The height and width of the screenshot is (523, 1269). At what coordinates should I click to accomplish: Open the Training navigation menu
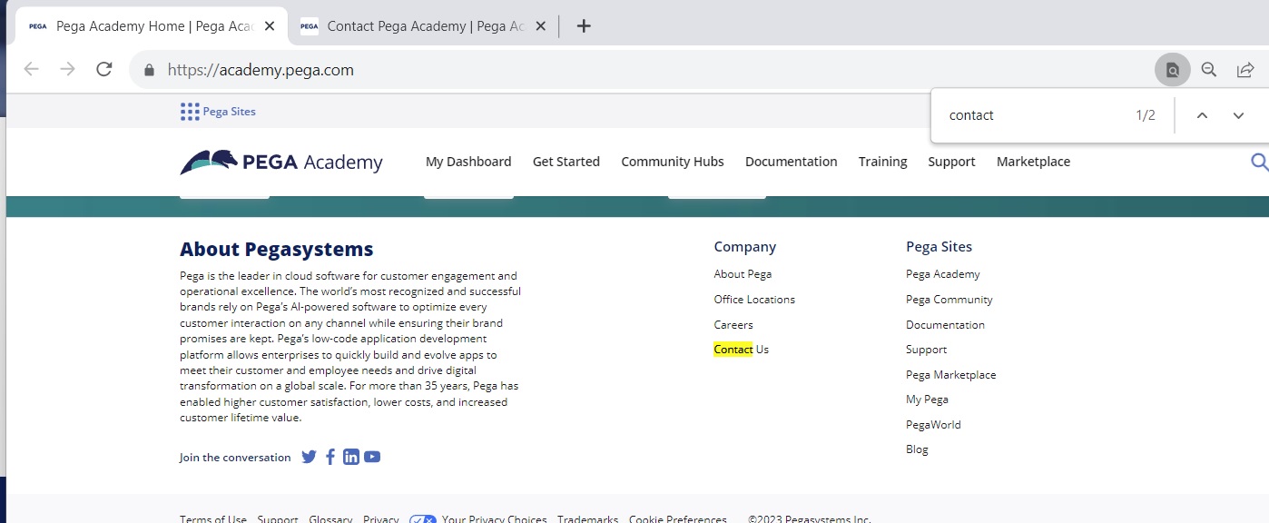[x=882, y=162]
